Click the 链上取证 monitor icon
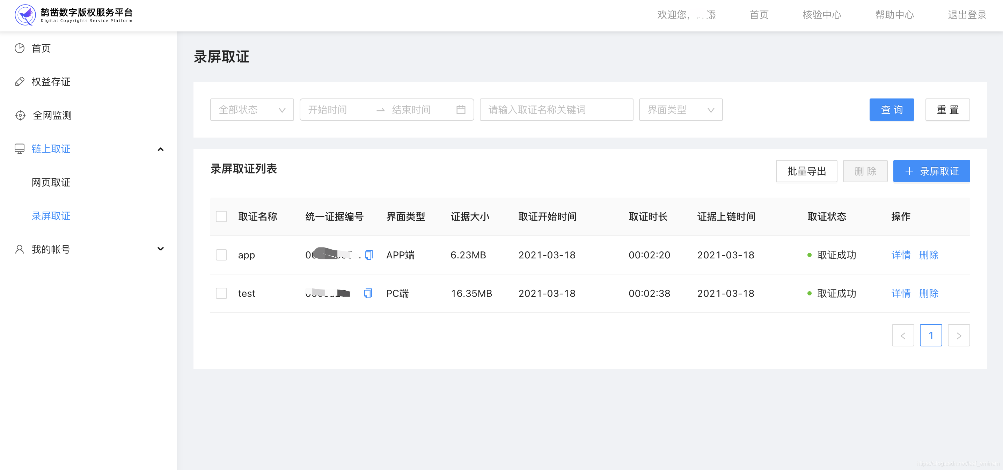Viewport: 1003px width, 470px height. point(20,149)
